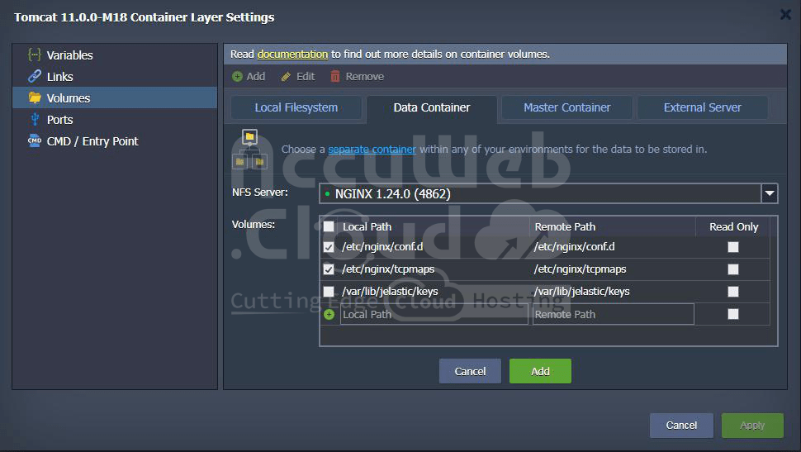Click the data container diagram icon
The width and height of the screenshot is (801, 452).
[249, 150]
